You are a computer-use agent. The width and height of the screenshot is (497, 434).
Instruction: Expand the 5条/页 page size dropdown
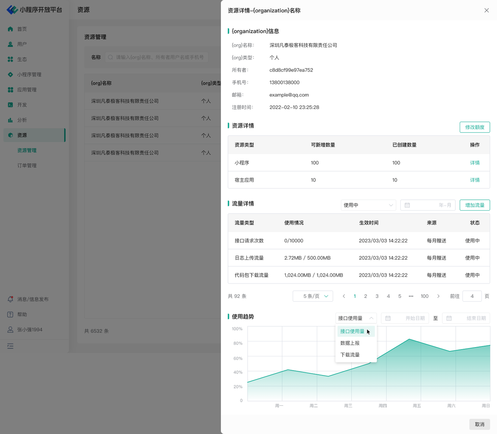point(313,296)
